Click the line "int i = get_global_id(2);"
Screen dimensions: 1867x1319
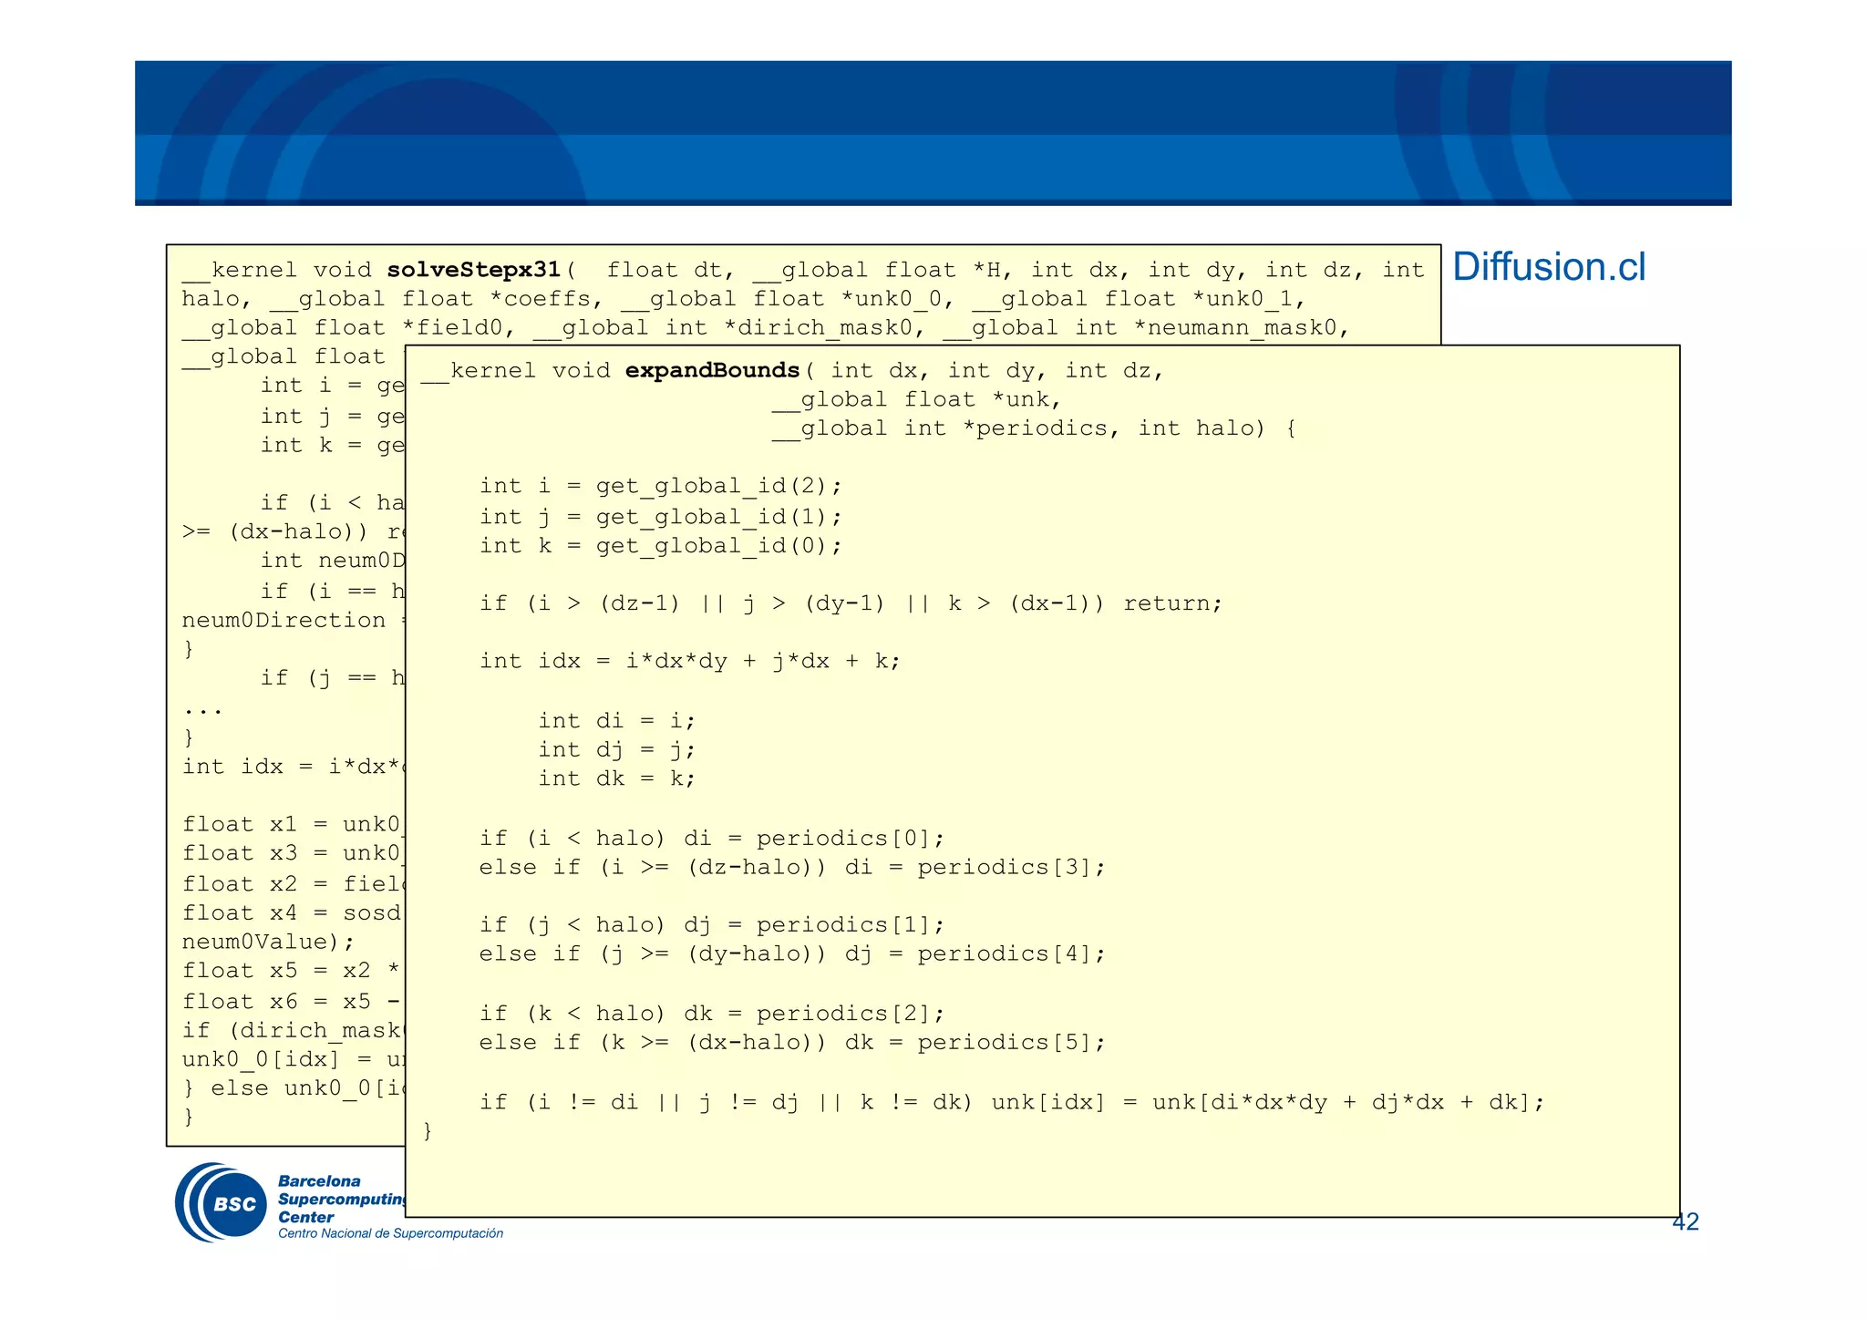661,486
